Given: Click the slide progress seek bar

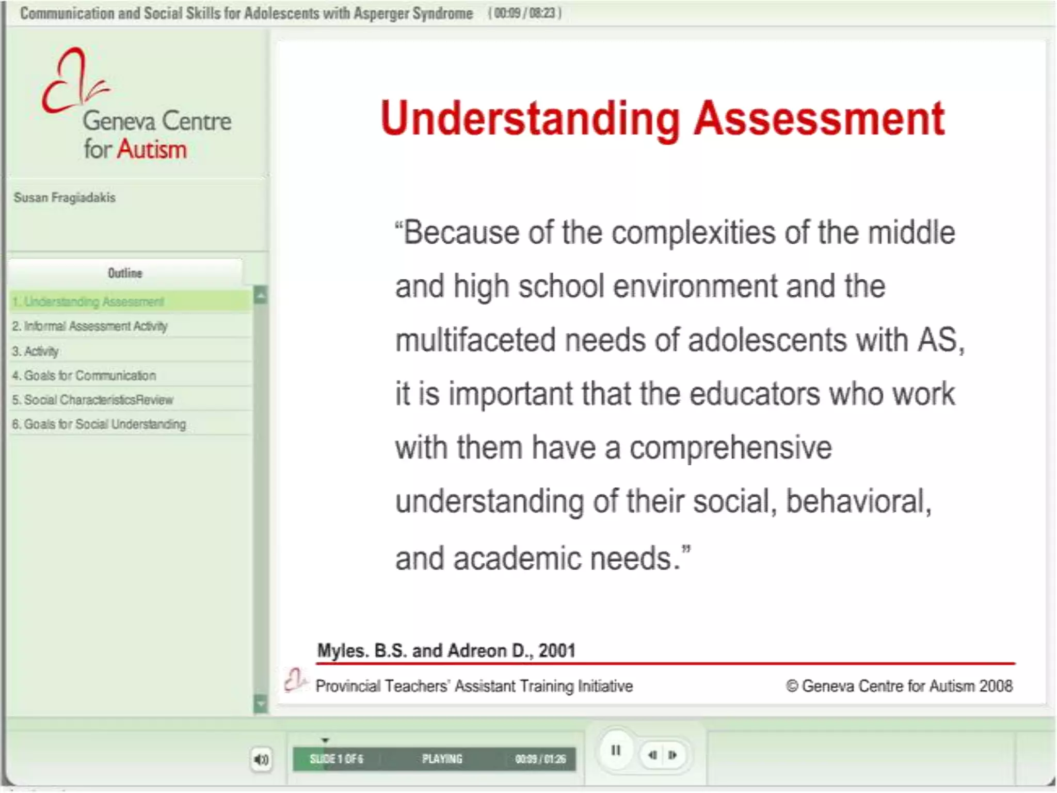Looking at the screenshot, I should [x=434, y=759].
